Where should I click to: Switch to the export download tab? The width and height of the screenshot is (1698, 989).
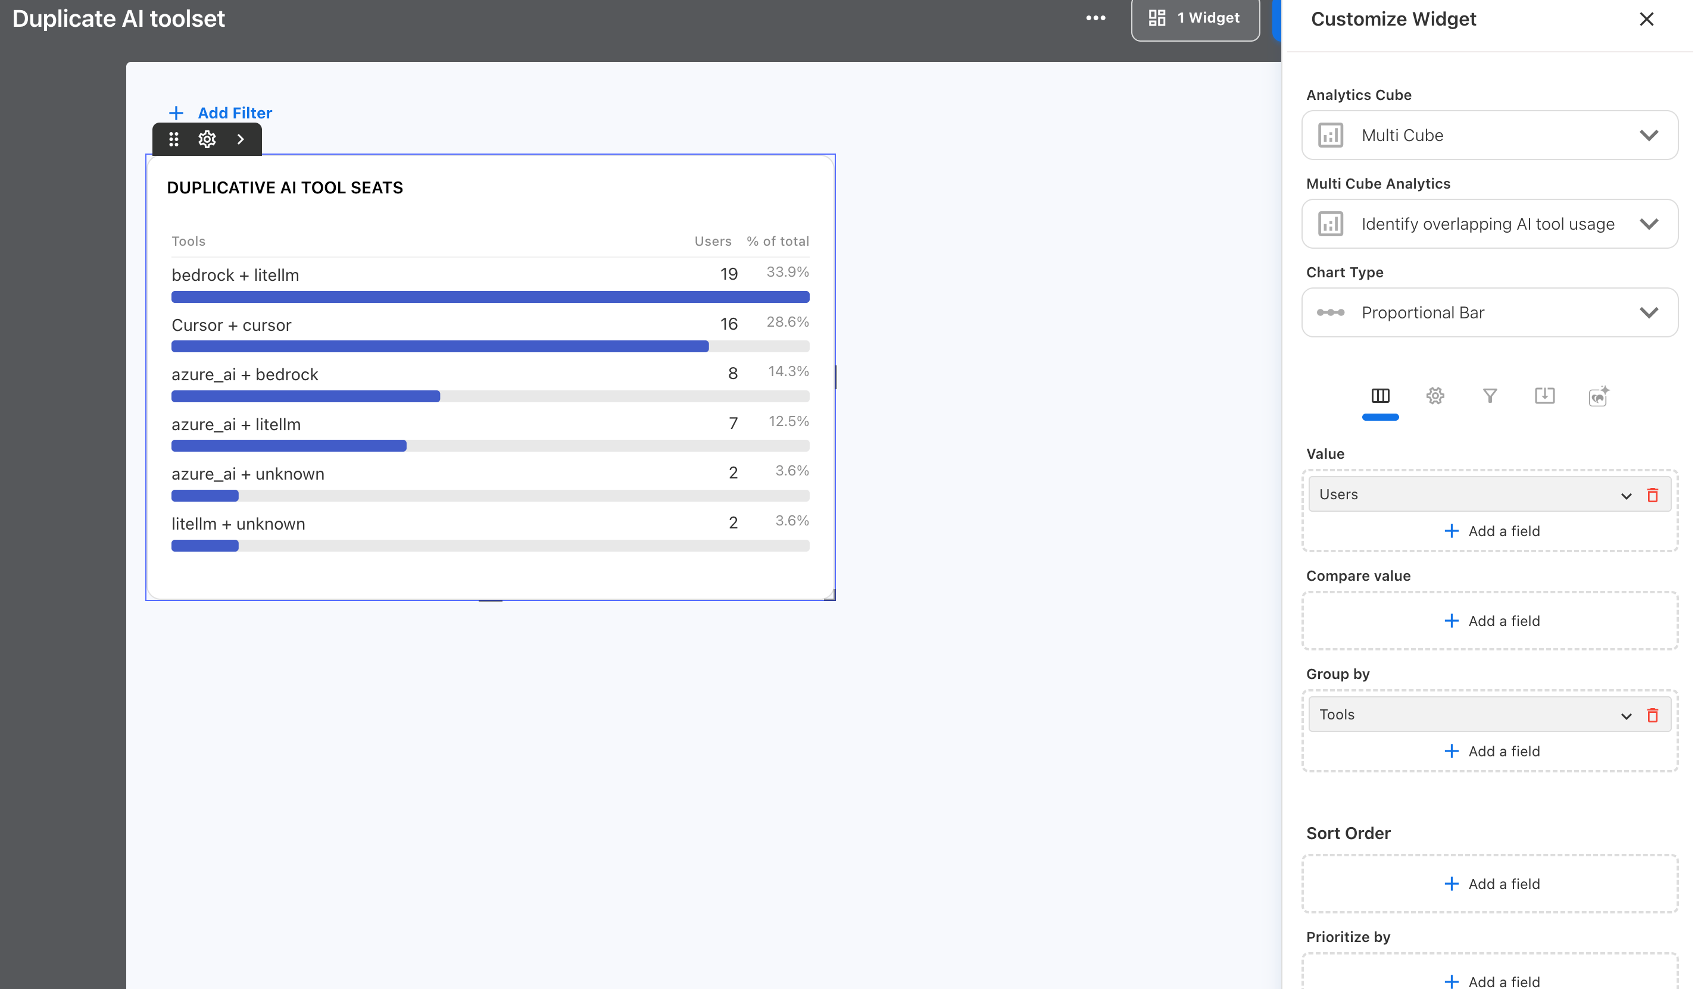click(x=1544, y=396)
